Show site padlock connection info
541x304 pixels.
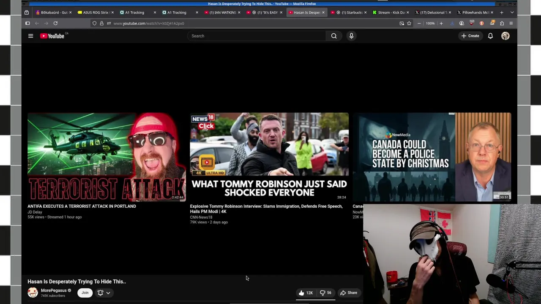pos(101,23)
